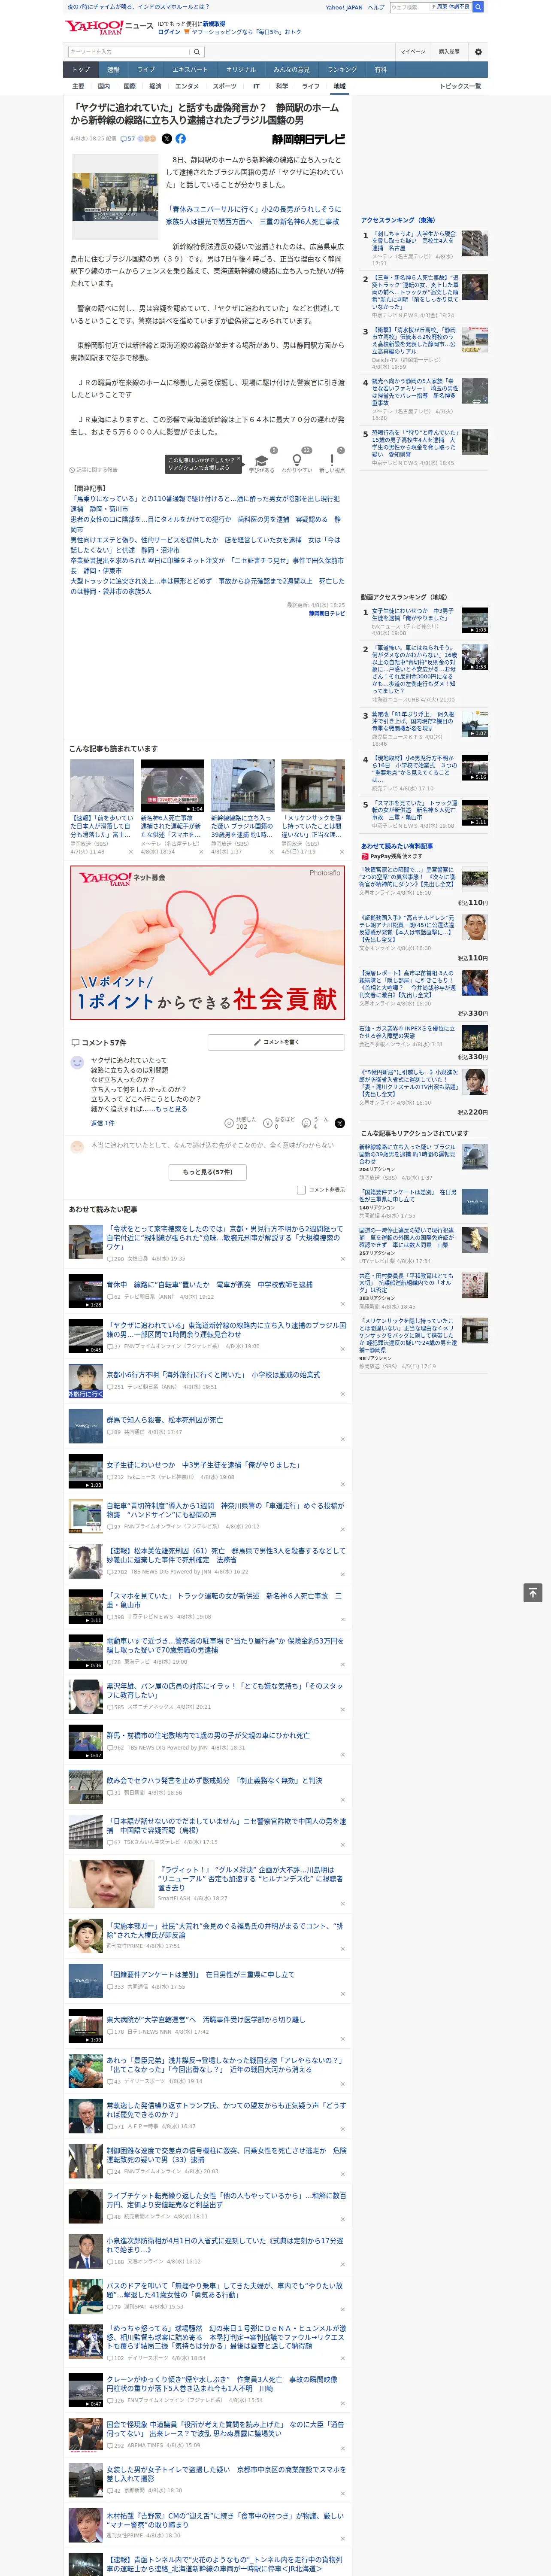Share the first comment on X
Screen dimensions: 551x2576
point(340,1123)
